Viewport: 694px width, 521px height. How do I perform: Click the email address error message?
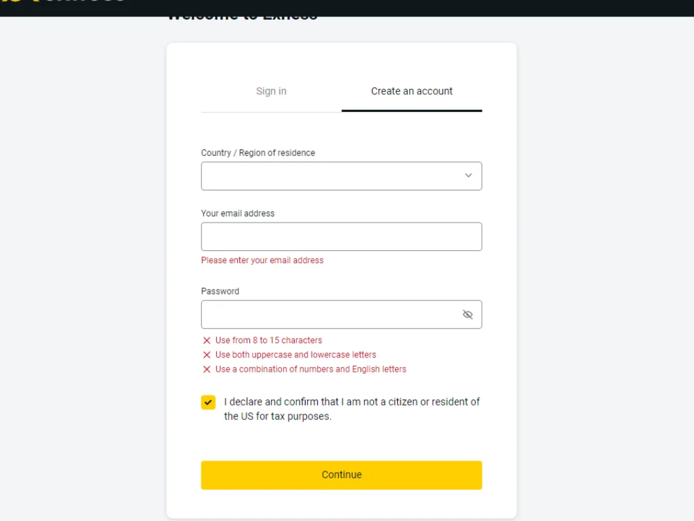[x=262, y=260]
